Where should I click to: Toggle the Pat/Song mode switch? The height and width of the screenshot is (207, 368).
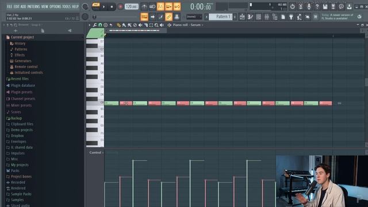pyautogui.click(x=96, y=6)
